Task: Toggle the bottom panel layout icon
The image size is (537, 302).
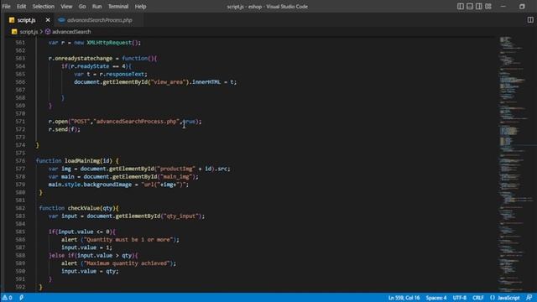Action: click(470, 7)
